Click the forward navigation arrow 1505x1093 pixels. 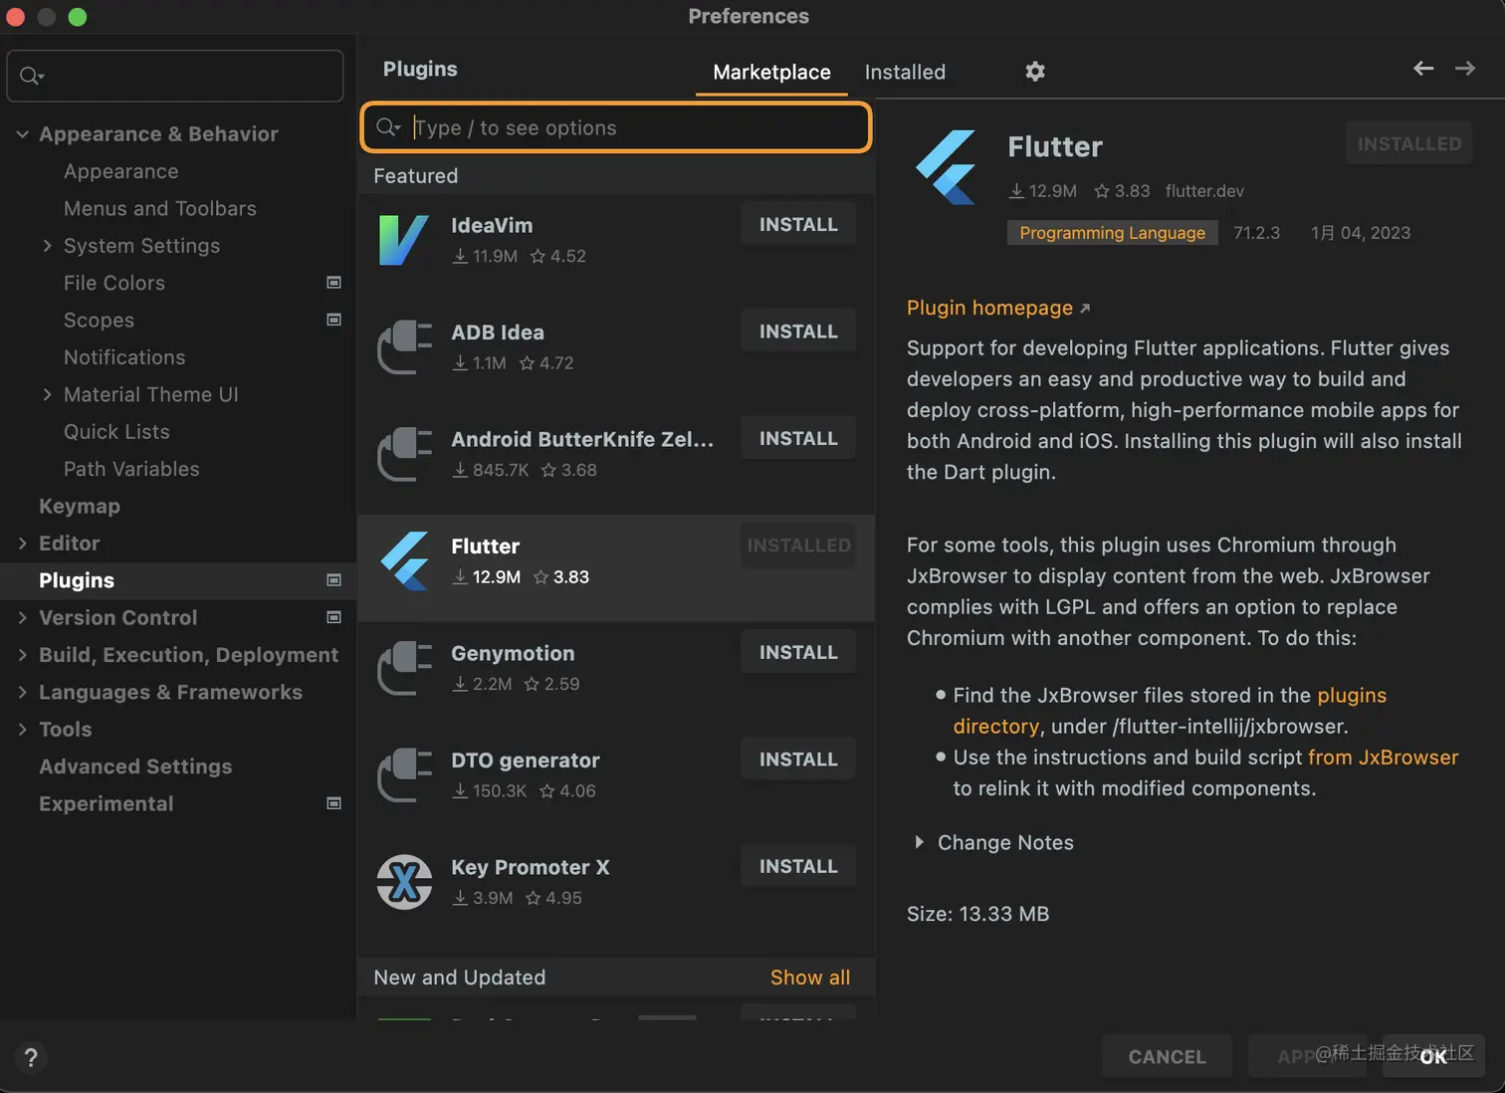click(x=1465, y=68)
